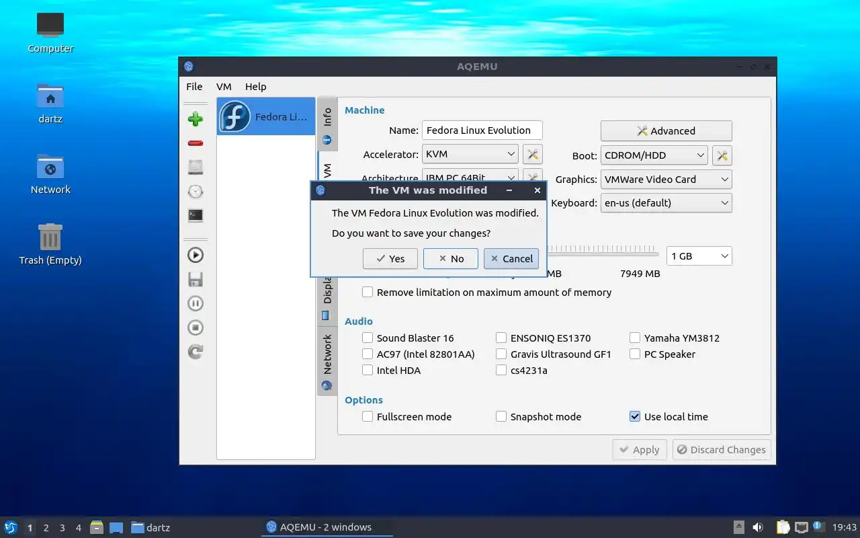Uncheck Use local time checkbox

635,416
